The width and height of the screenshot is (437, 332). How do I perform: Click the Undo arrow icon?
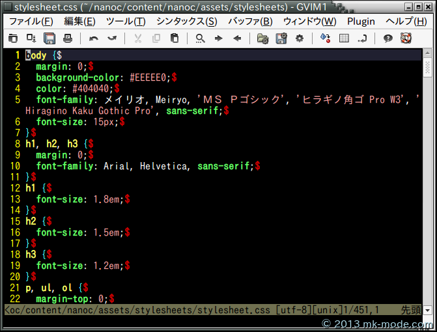94,38
